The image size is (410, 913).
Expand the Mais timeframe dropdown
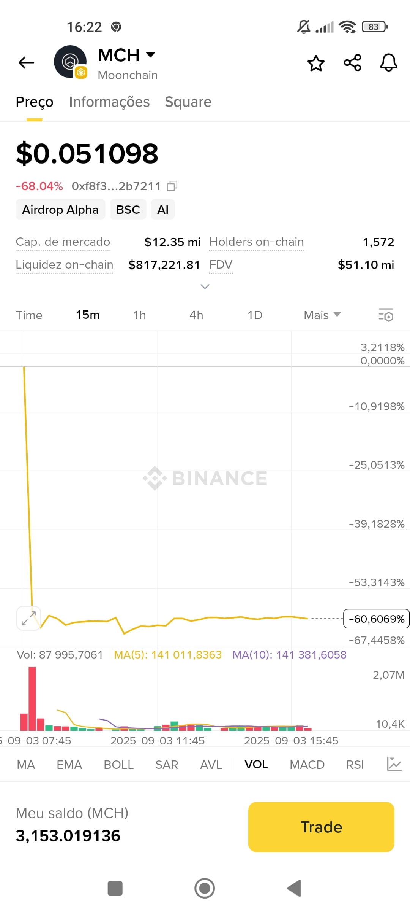pyautogui.click(x=322, y=315)
